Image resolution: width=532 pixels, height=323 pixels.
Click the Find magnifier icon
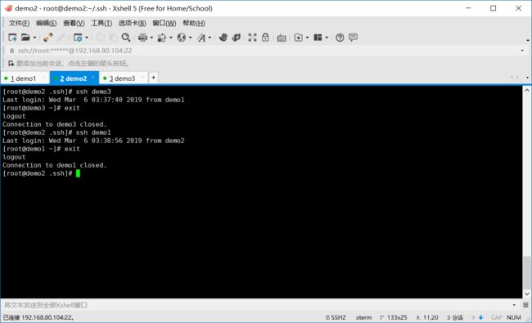pos(126,38)
